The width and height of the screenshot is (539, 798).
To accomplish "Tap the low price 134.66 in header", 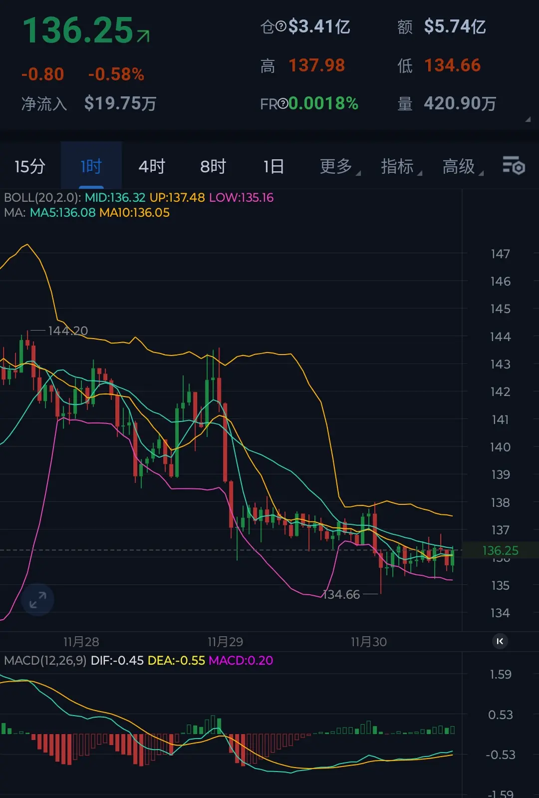I will [452, 65].
